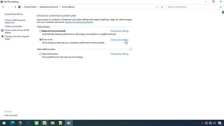
Task: Expand the address bar history dropdown
Action: (156, 7)
